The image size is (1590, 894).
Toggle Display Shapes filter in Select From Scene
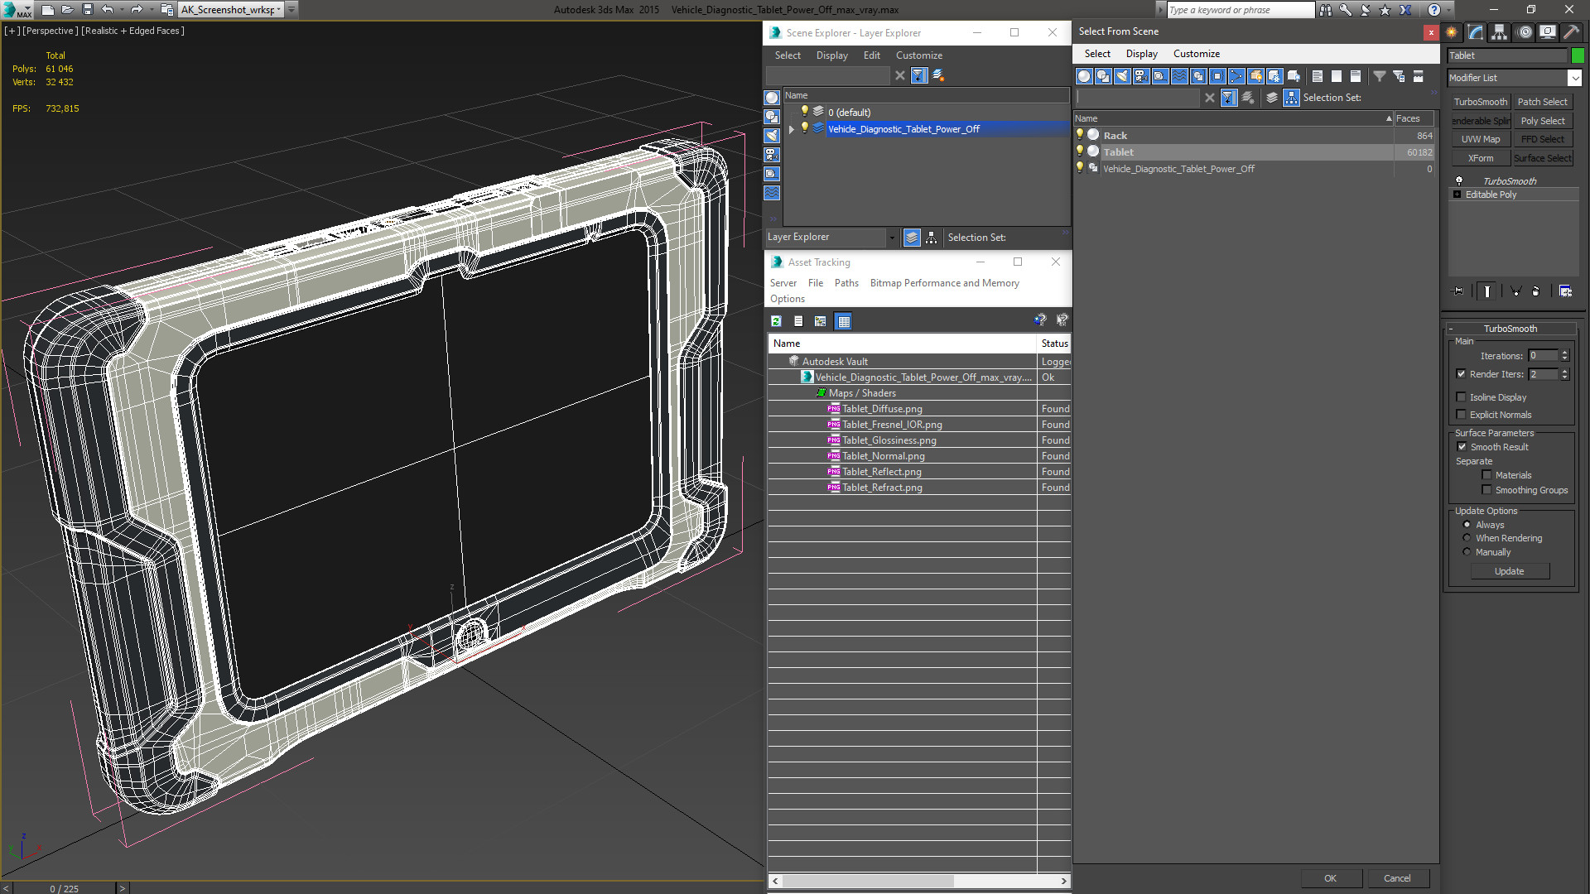(x=1103, y=76)
